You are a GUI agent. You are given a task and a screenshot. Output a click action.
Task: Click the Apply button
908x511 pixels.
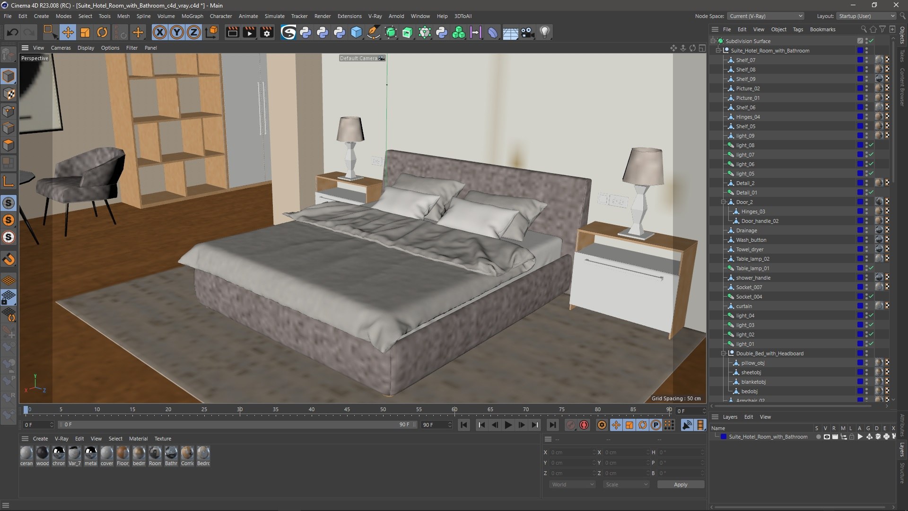click(681, 485)
